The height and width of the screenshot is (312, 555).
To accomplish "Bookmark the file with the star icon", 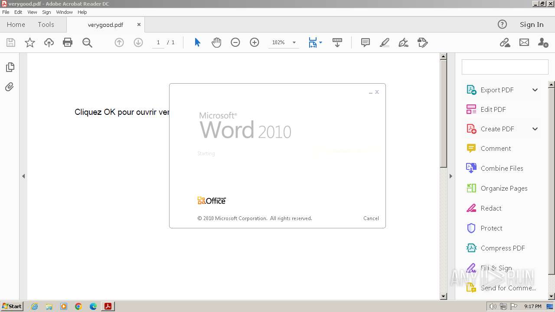I will 30,42.
